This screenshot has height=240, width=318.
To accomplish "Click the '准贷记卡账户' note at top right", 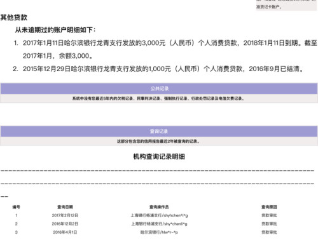I will click(x=269, y=7).
